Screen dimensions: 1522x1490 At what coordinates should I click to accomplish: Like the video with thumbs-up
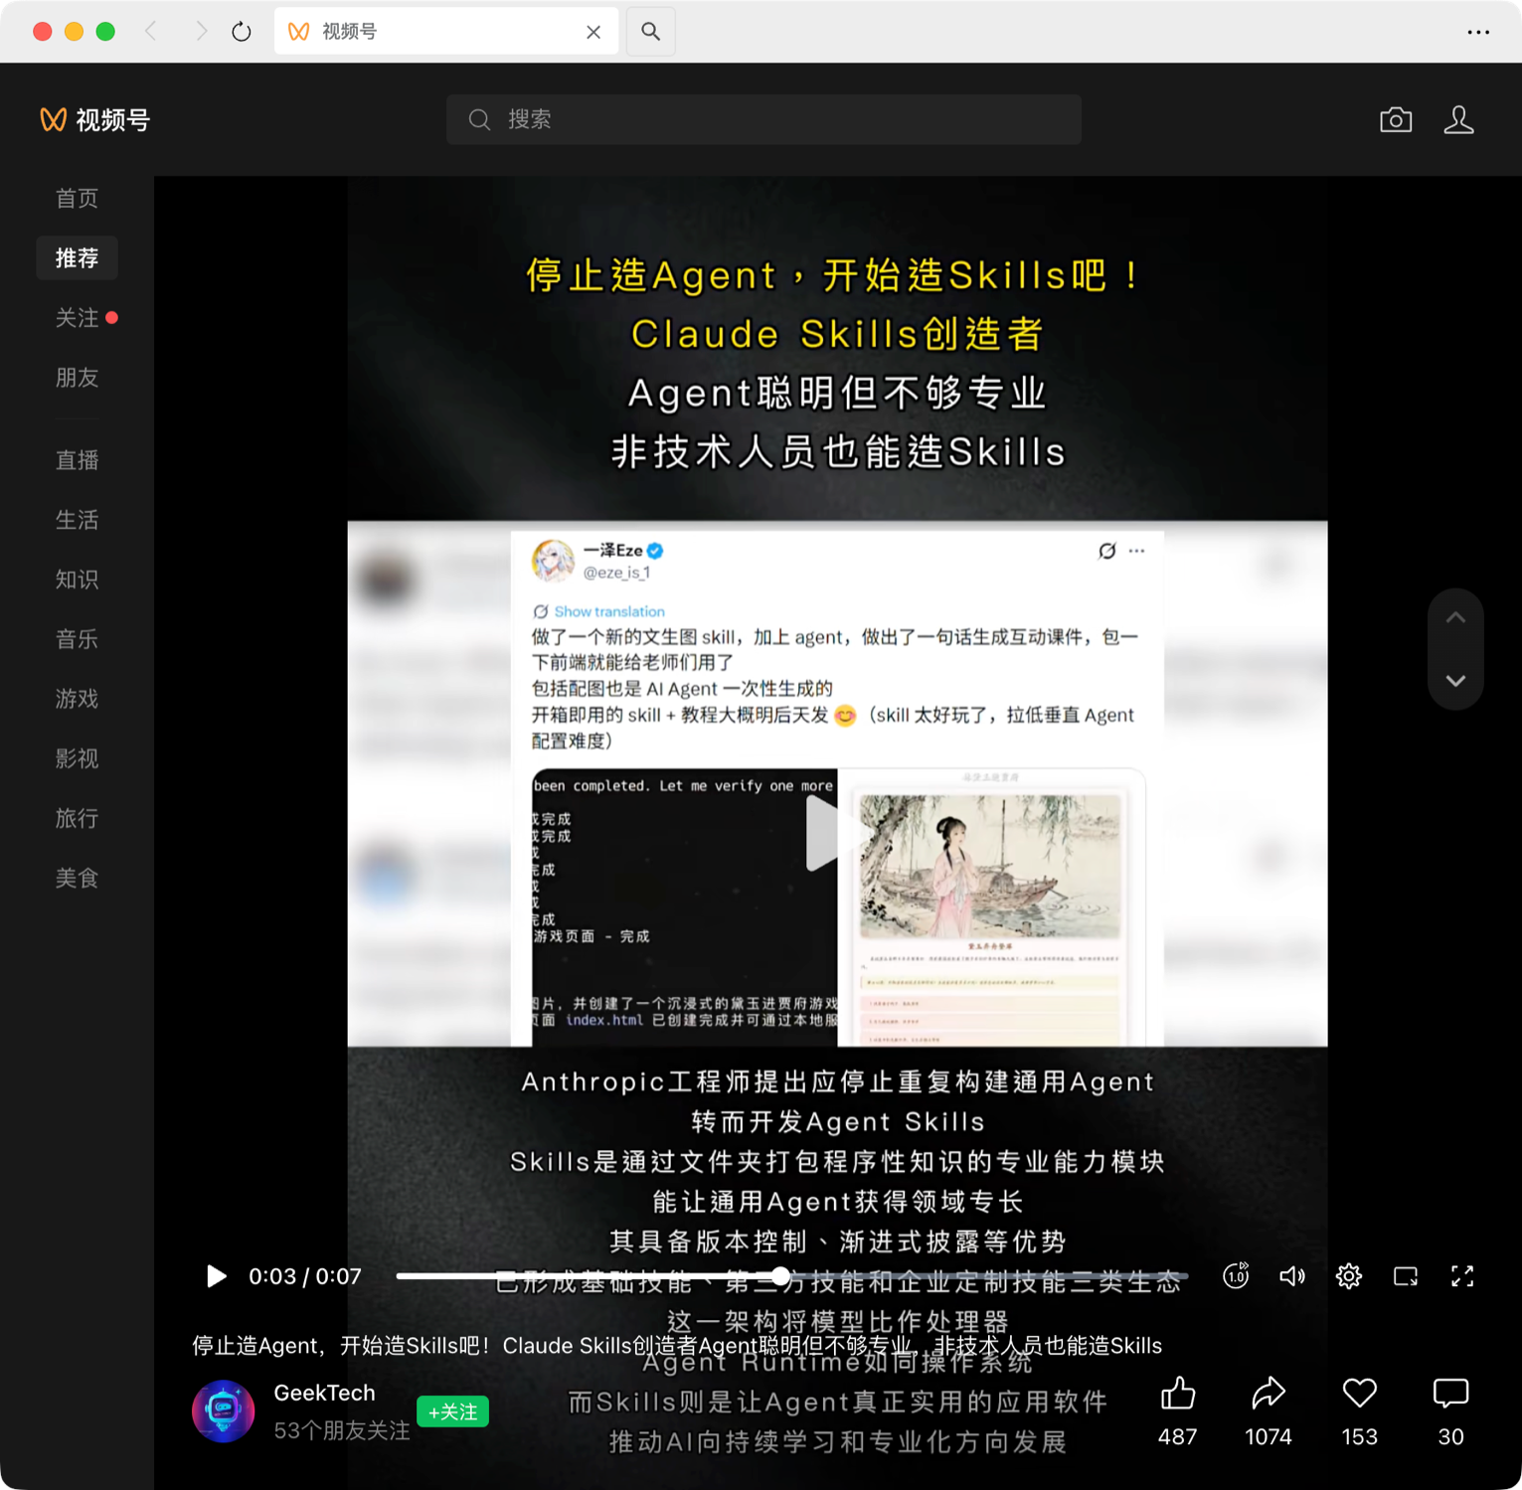click(1178, 1395)
